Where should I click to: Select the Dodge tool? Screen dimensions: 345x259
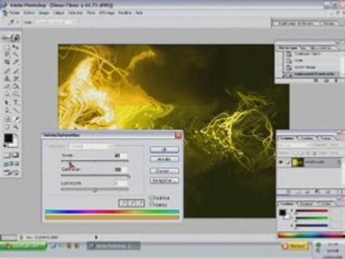pos(15,94)
